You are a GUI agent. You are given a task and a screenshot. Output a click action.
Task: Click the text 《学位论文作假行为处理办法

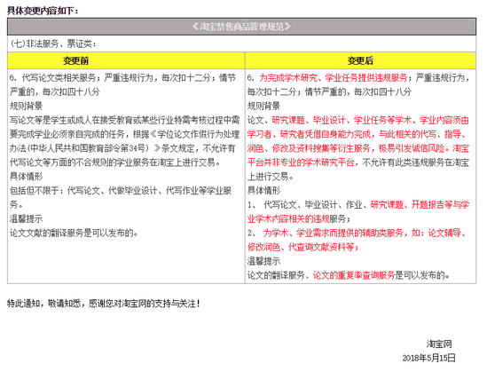[195, 134]
